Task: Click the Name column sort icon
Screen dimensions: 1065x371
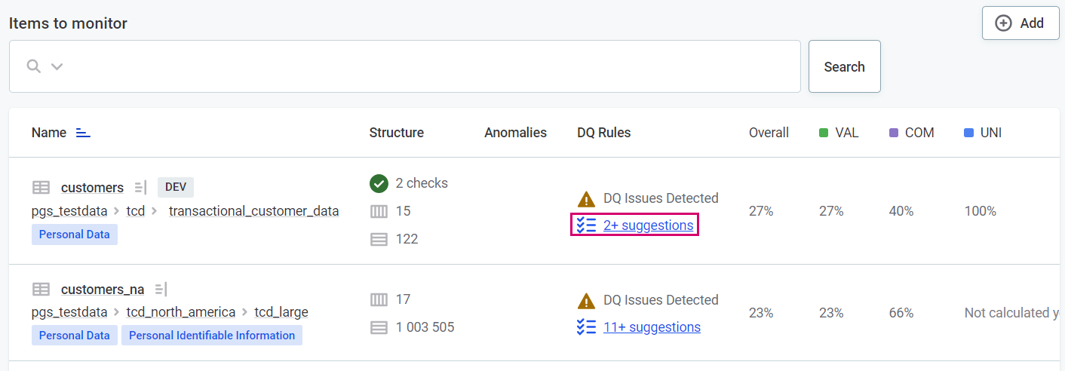Action: click(x=83, y=133)
